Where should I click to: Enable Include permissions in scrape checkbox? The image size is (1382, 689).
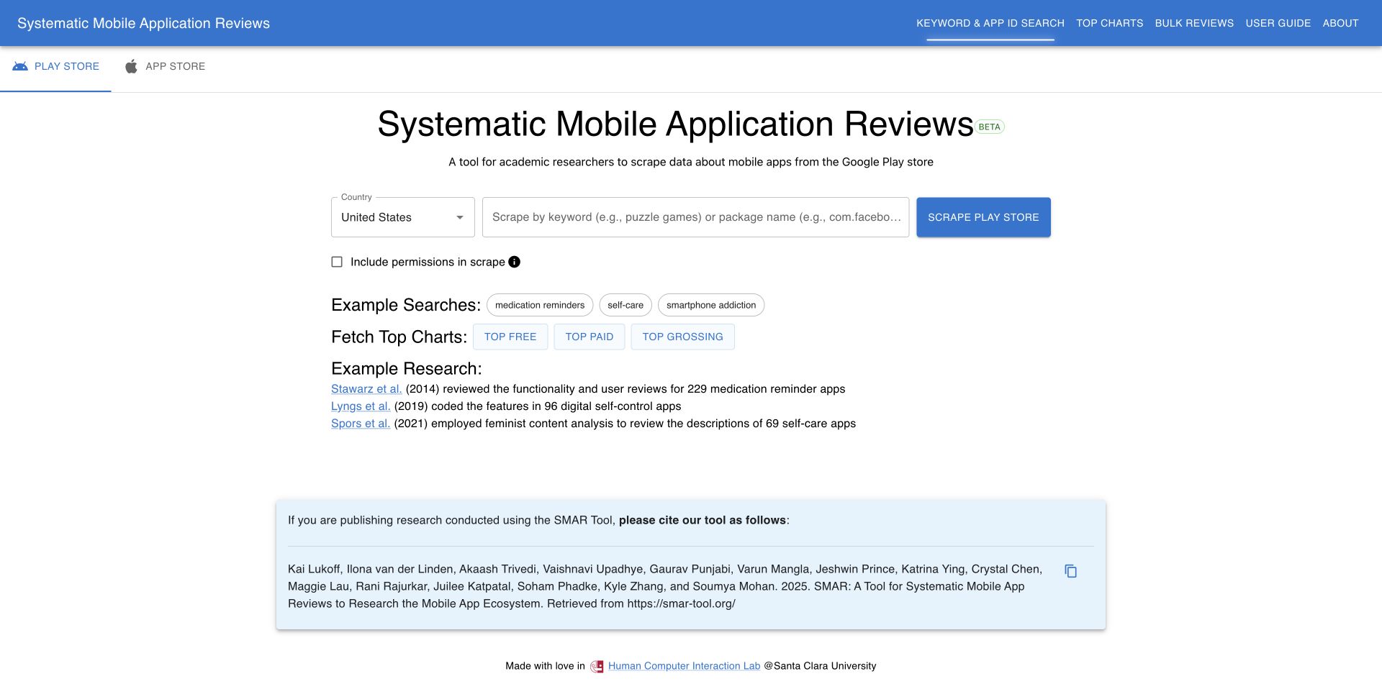(x=337, y=262)
